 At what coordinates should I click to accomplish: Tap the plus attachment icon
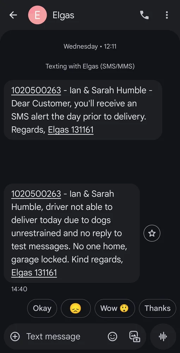click(15, 336)
